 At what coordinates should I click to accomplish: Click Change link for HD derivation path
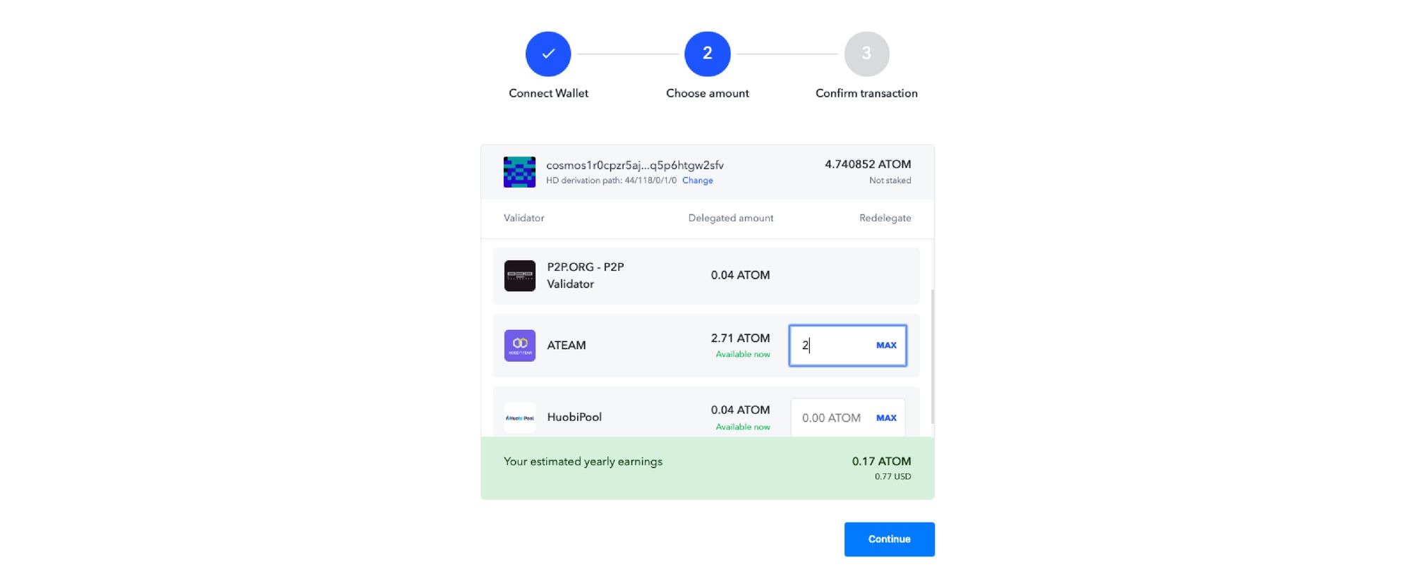pyautogui.click(x=697, y=181)
